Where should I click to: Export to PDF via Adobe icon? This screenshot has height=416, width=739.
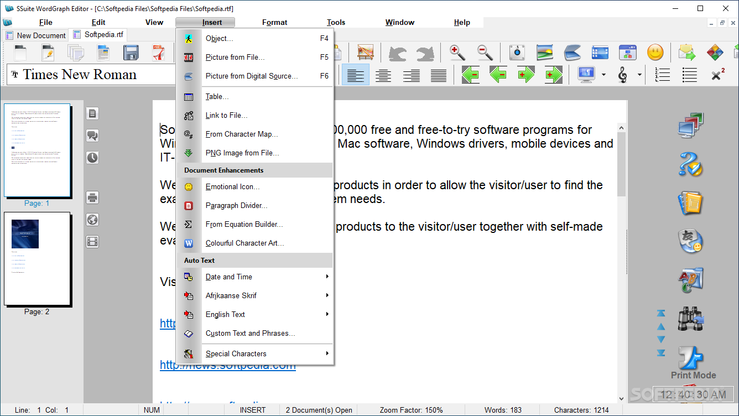[x=159, y=53]
